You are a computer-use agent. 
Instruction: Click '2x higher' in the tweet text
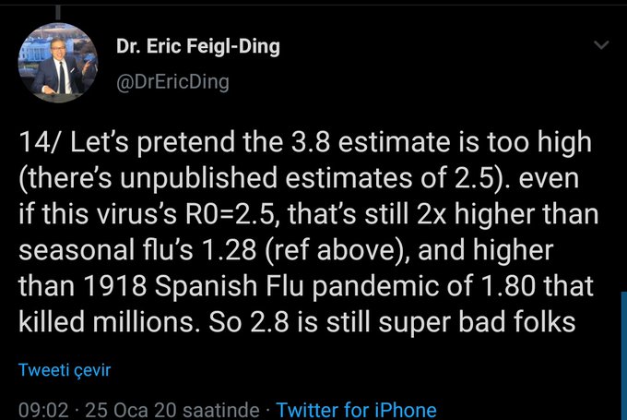pos(456,216)
